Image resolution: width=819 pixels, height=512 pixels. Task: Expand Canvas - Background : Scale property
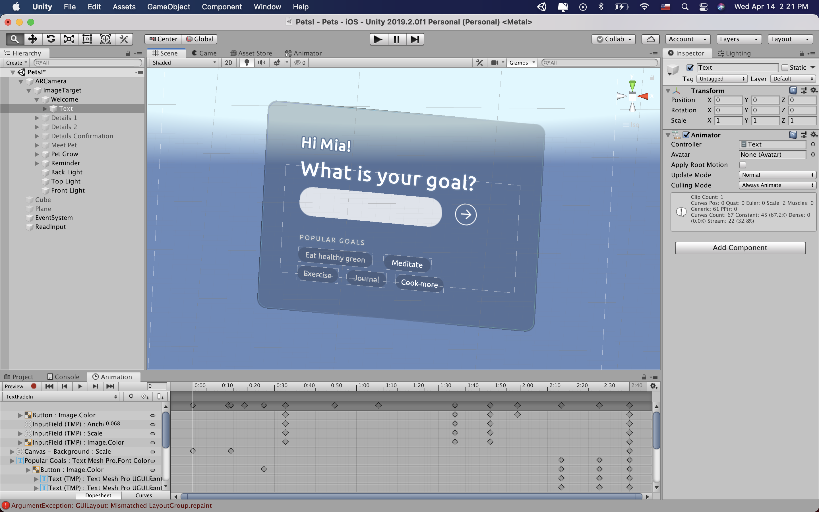(x=12, y=451)
